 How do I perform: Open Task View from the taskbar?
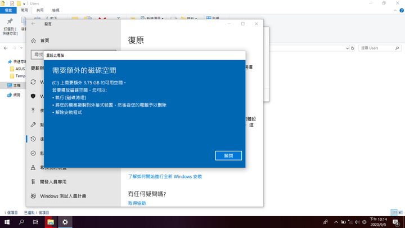coord(35,222)
